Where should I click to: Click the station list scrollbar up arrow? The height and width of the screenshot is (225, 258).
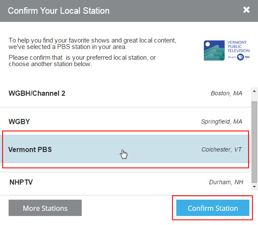point(254,91)
